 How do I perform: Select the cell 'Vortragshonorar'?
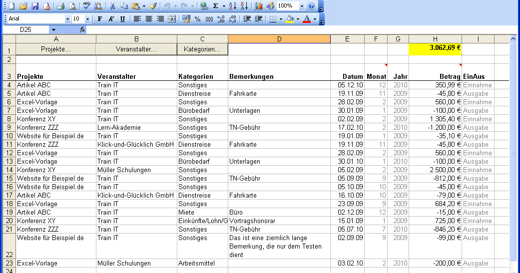coord(279,221)
